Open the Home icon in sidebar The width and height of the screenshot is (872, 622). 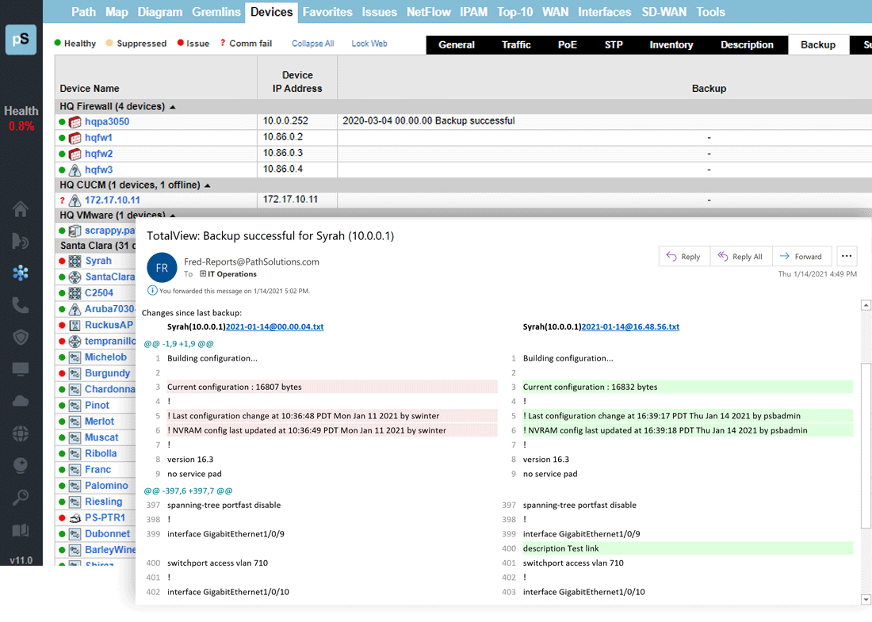[x=21, y=209]
